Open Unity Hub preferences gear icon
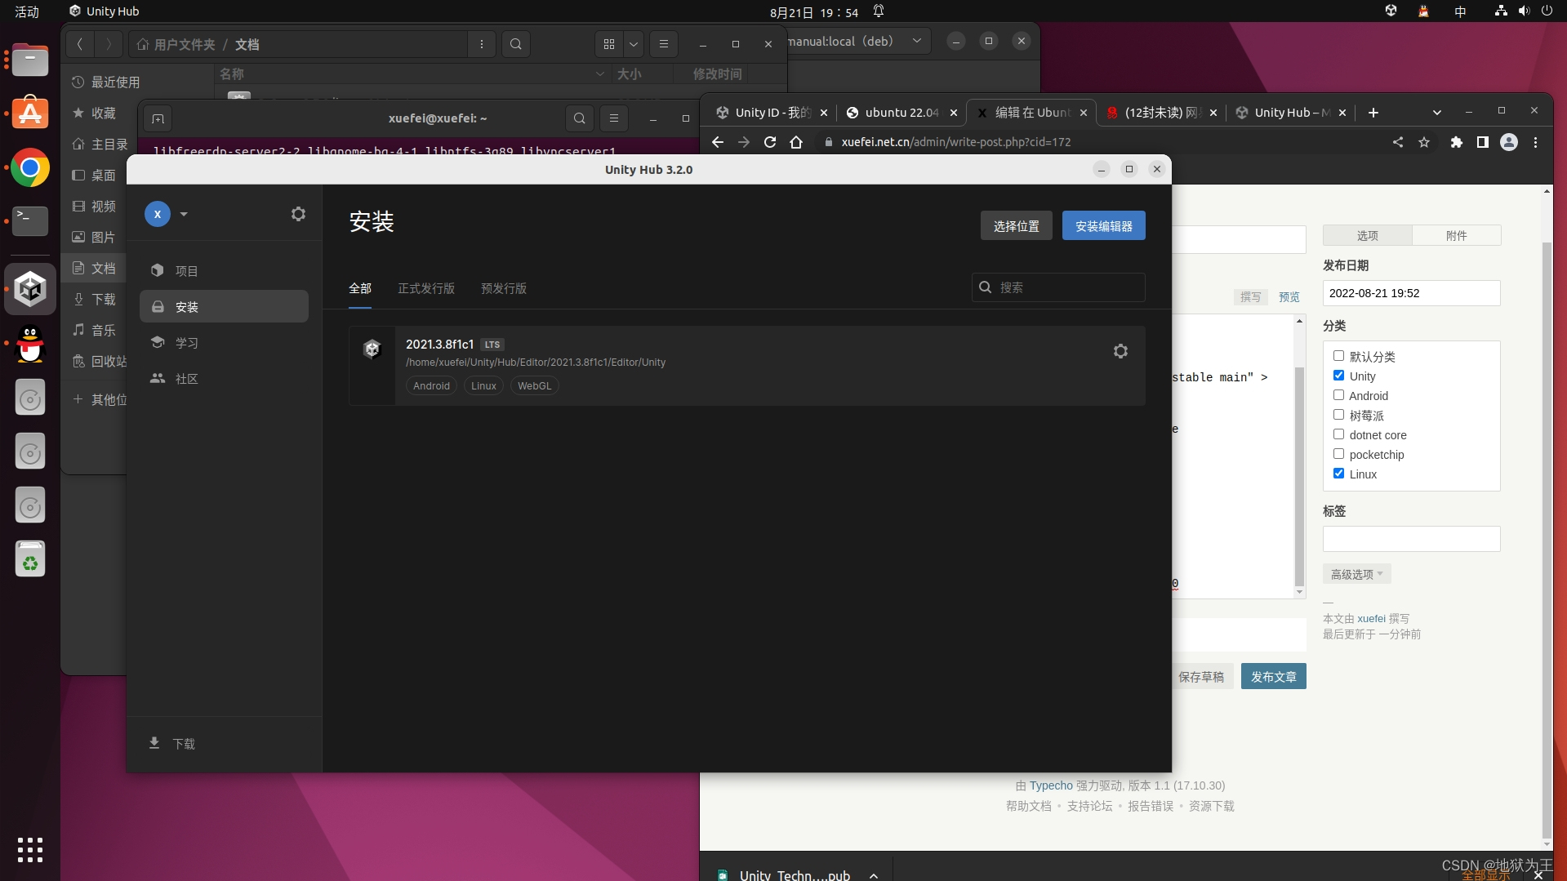Viewport: 1567px width, 881px height. (x=298, y=214)
